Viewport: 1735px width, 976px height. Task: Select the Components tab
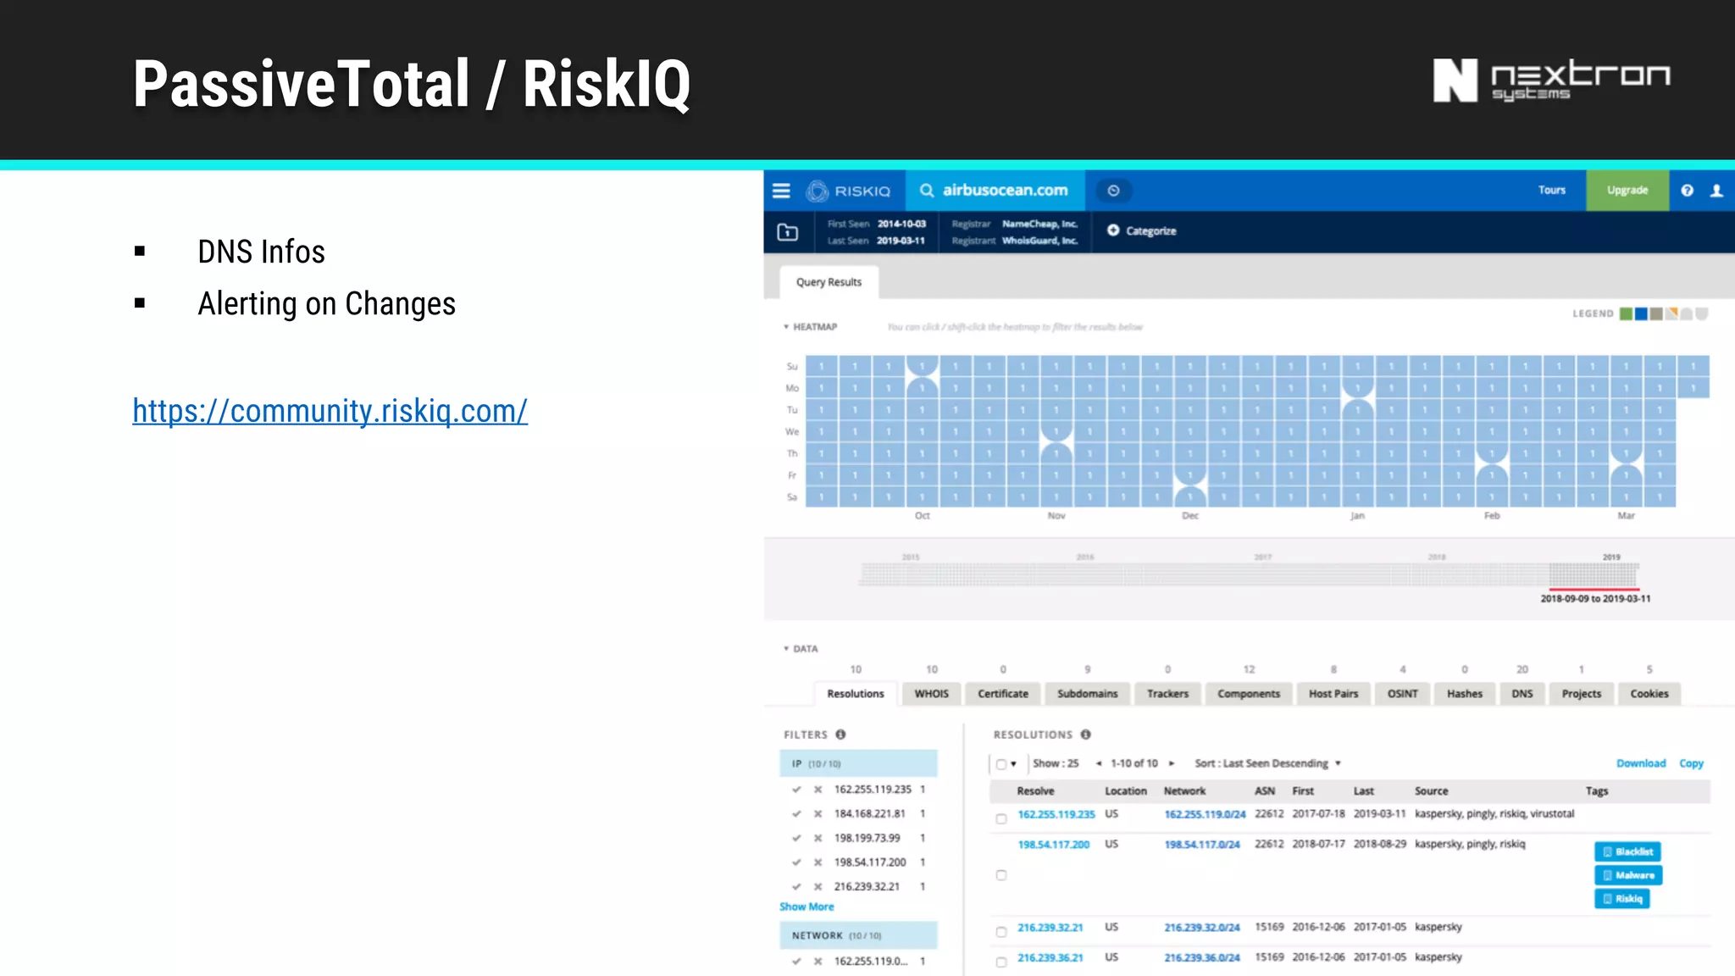click(1249, 693)
